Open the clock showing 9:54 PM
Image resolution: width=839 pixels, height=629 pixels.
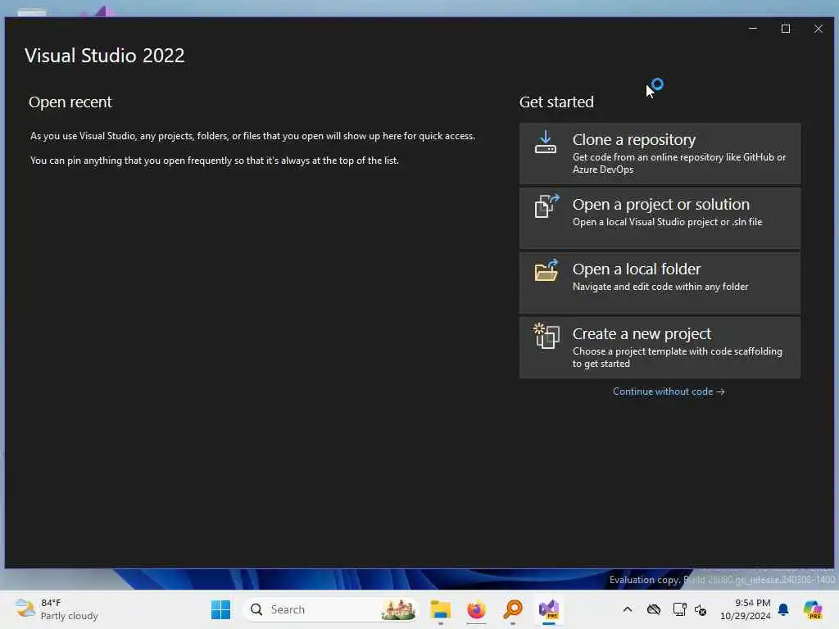[746, 609]
